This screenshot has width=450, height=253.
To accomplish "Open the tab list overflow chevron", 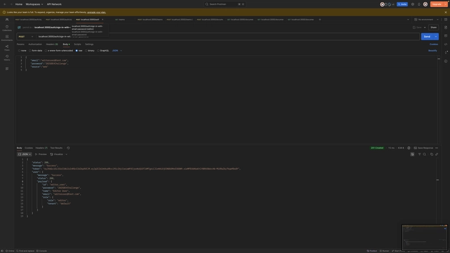I will coord(408,20).
